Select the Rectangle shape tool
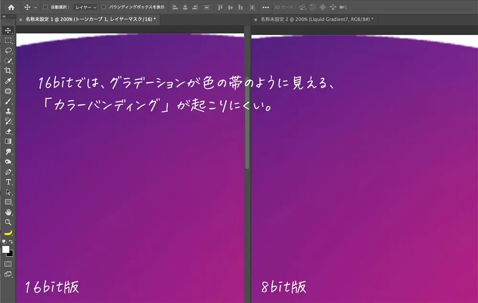Viewport: 478px width, 303px height. [8, 202]
